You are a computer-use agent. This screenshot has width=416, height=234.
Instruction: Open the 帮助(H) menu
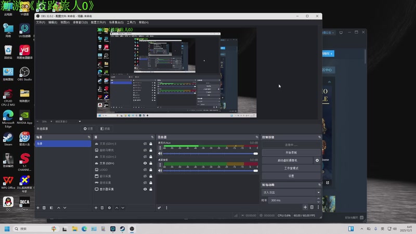coord(144,22)
